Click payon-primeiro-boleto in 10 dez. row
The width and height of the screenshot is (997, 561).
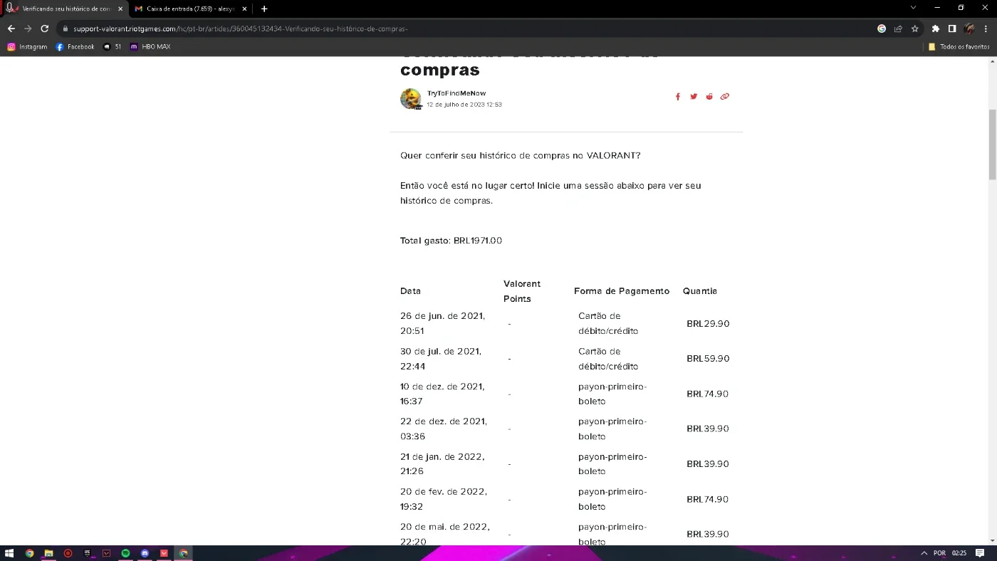tap(612, 394)
